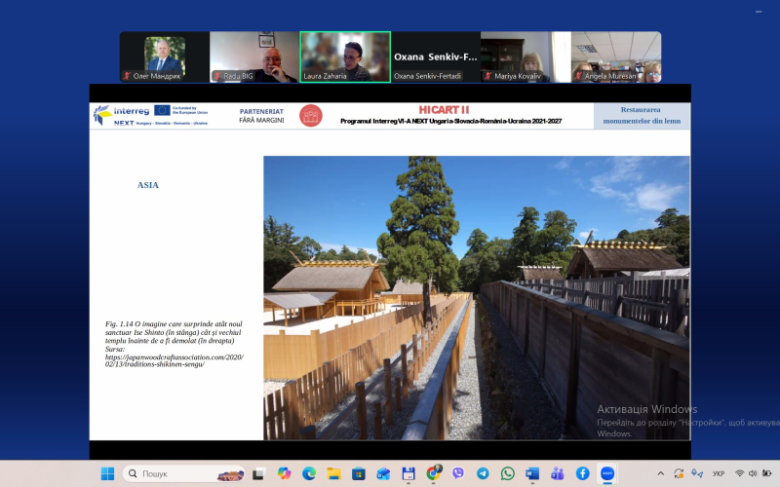This screenshot has height=487, width=780.
Task: Click the active Zoom taskbar icon
Action: click(x=607, y=473)
